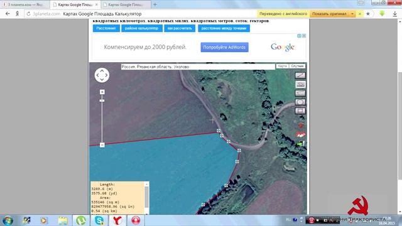
Task: Open browser downloads
Action: (395, 14)
